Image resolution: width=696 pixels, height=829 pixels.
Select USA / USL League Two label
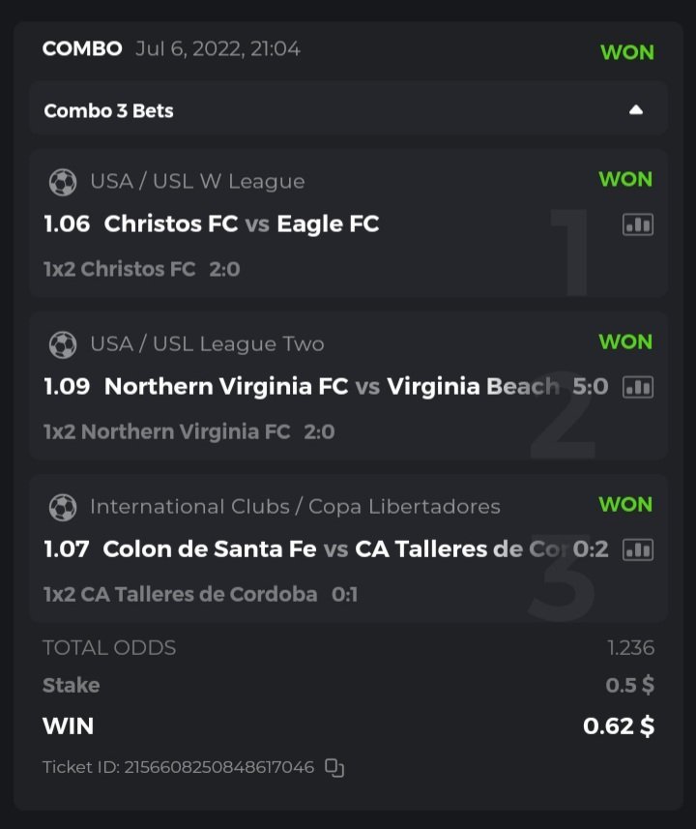[207, 344]
